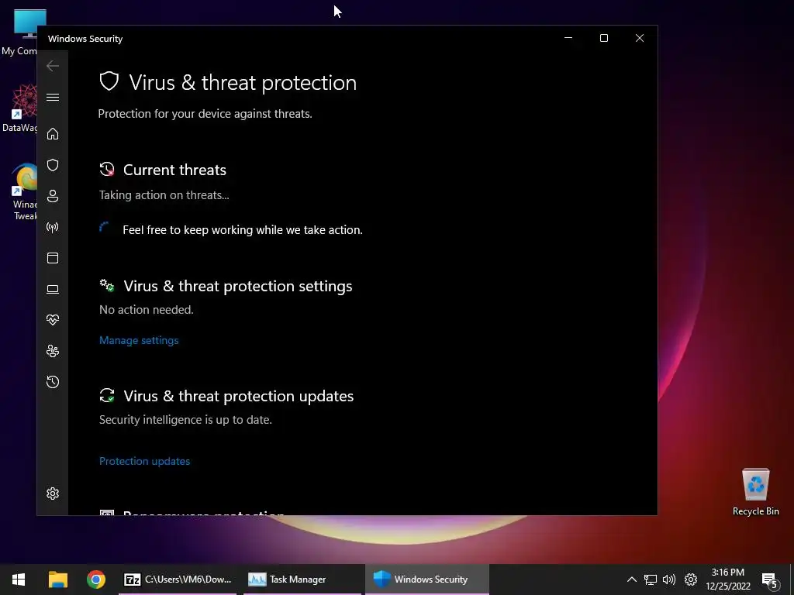Open the clock showing 3:16 PM
The height and width of the screenshot is (595, 794).
click(x=727, y=580)
